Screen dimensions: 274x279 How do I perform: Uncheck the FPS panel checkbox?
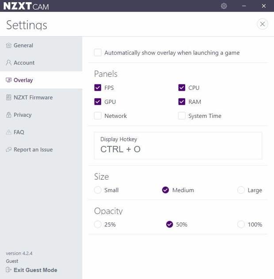click(98, 88)
